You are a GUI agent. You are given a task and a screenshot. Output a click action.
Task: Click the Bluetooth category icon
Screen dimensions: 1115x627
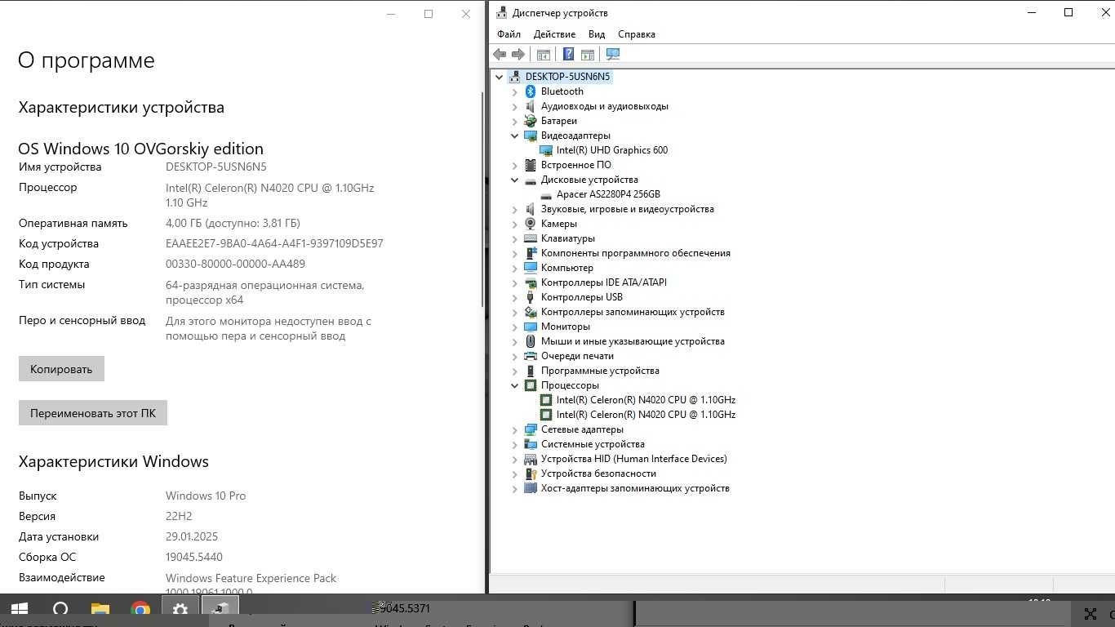531,91
